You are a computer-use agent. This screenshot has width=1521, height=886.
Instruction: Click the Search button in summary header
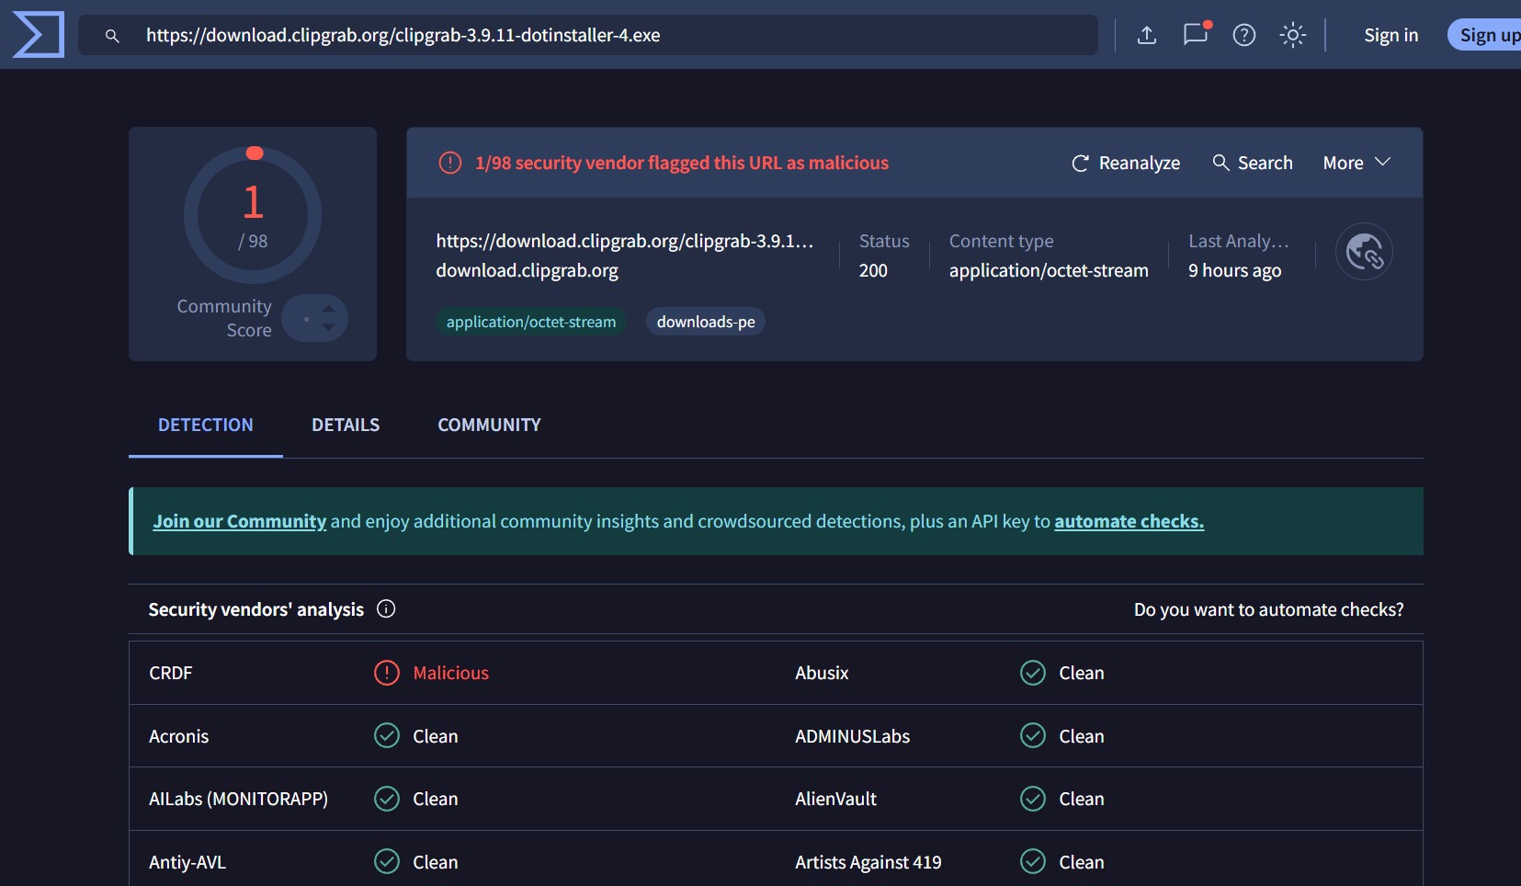pos(1253,163)
